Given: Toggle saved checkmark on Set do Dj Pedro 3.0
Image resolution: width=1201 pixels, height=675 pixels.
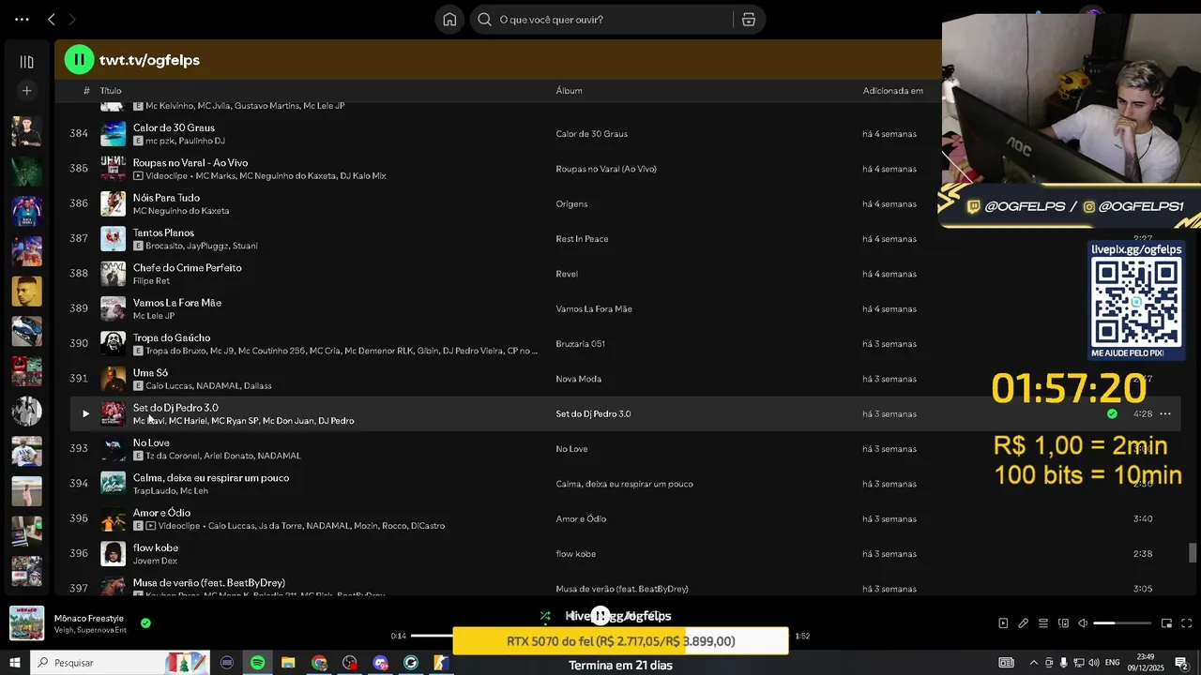Looking at the screenshot, I should [x=1112, y=413].
